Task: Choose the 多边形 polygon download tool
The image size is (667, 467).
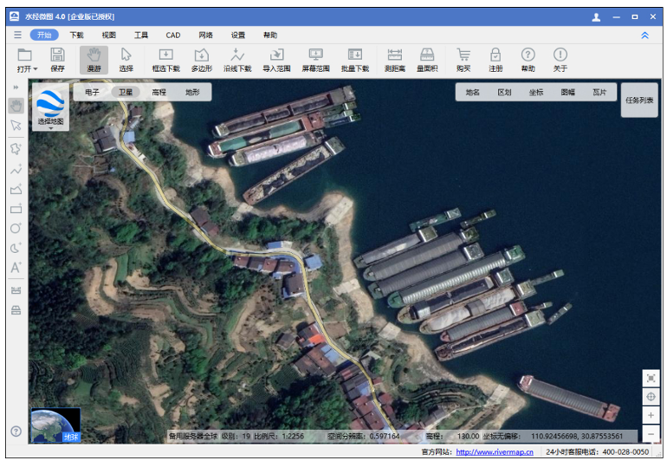Action: click(201, 59)
